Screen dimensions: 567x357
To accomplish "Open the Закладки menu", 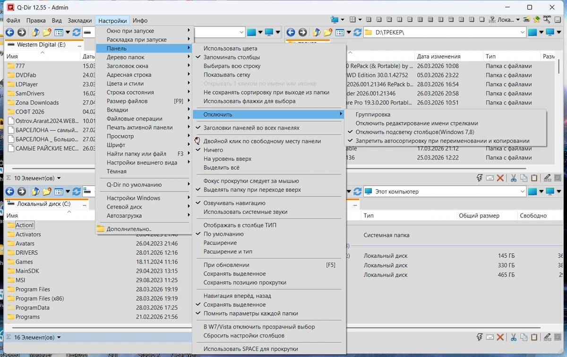I will click(79, 20).
